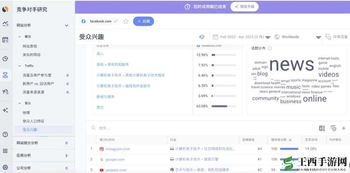Open 地理 audience page
This screenshot has width=350, height=173.
[26, 113]
